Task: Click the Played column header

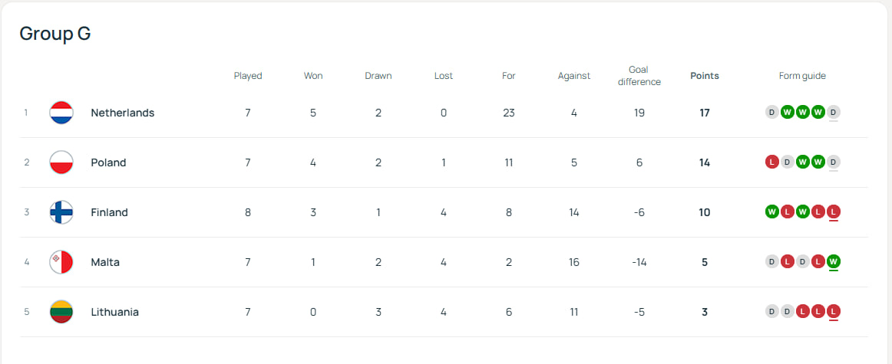Action: 248,76
